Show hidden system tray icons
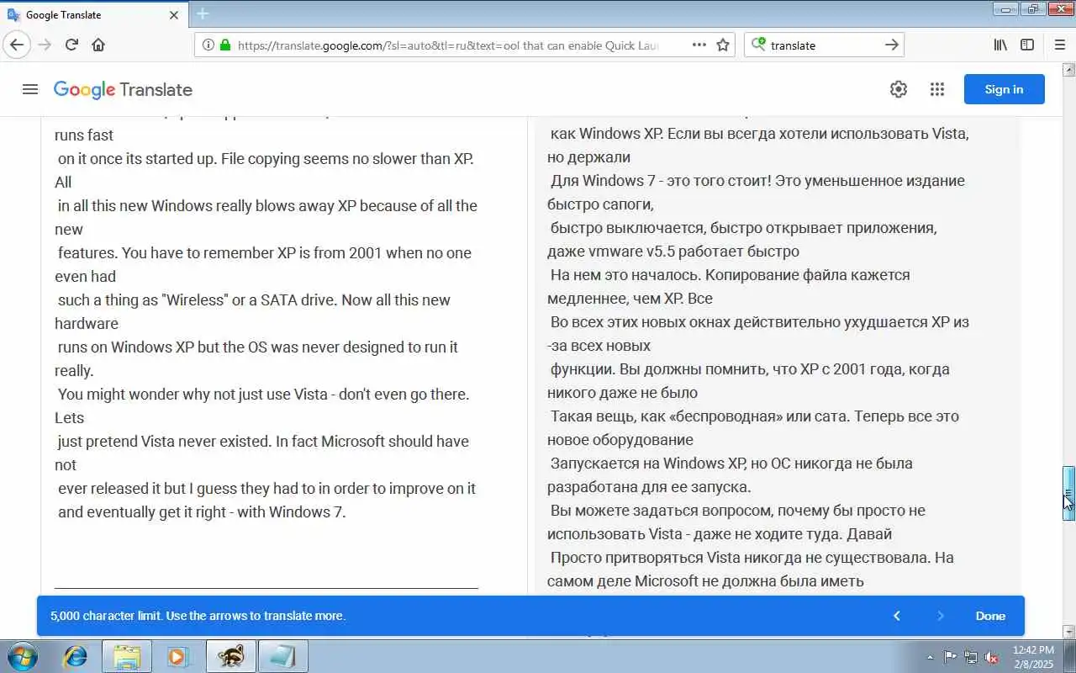 (930, 657)
